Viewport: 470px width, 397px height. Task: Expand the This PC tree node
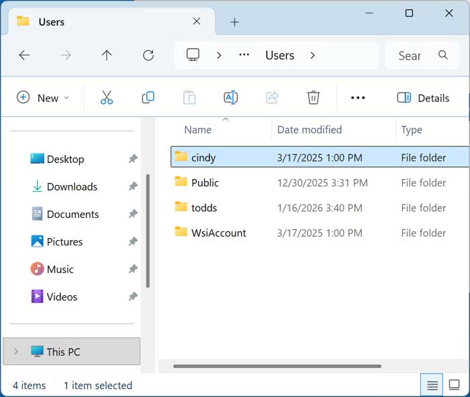click(16, 351)
